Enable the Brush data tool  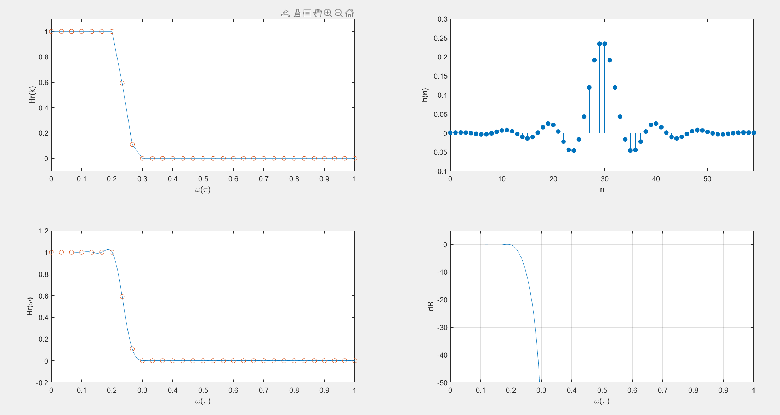[x=297, y=13]
